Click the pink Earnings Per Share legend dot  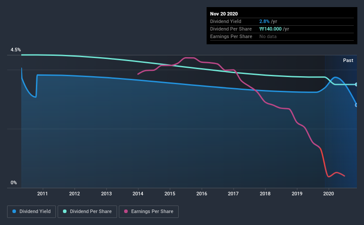point(126,211)
